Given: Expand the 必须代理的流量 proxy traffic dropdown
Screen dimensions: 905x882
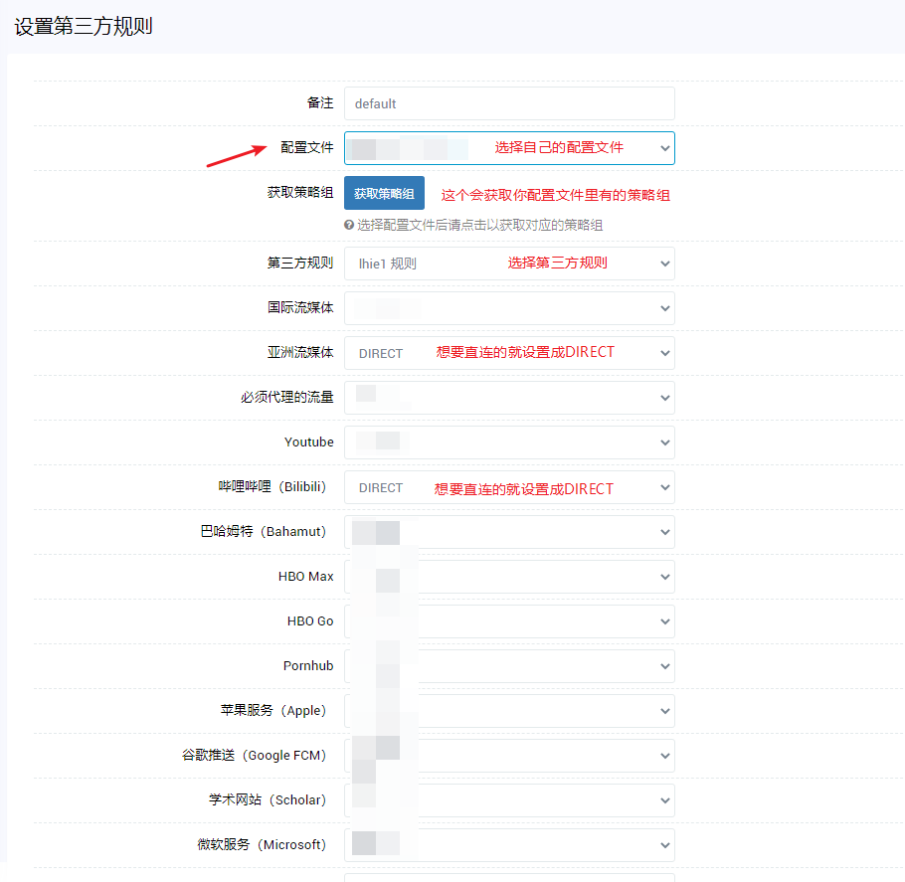Looking at the screenshot, I should point(509,397).
